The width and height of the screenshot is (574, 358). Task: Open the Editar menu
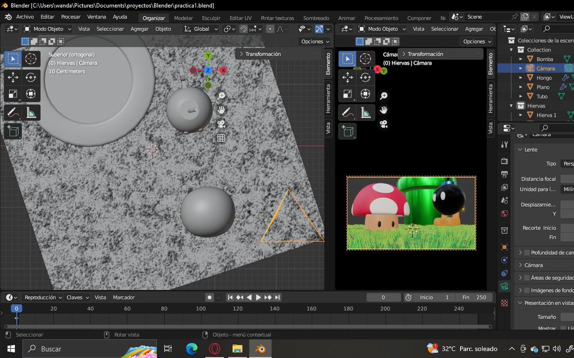click(x=47, y=17)
